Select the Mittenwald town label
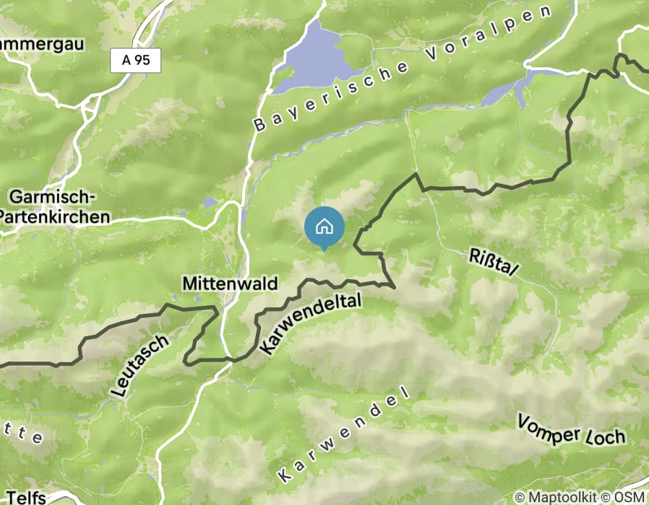 (230, 284)
